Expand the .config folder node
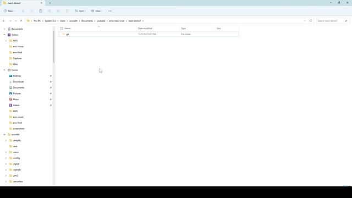Image resolution: width=352 pixels, height=198 pixels. pos(6,158)
